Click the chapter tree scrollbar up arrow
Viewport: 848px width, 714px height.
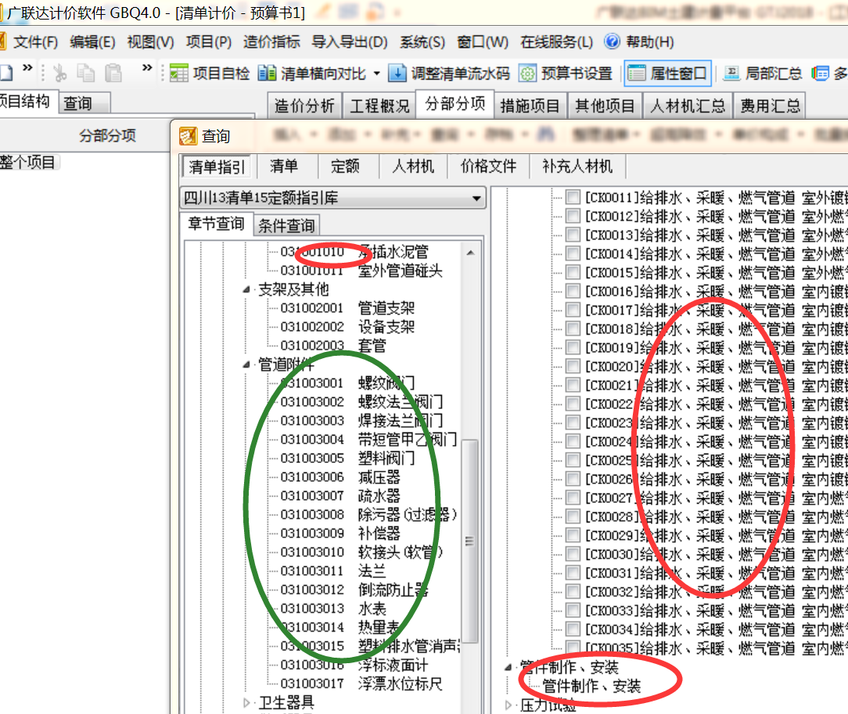[x=470, y=253]
